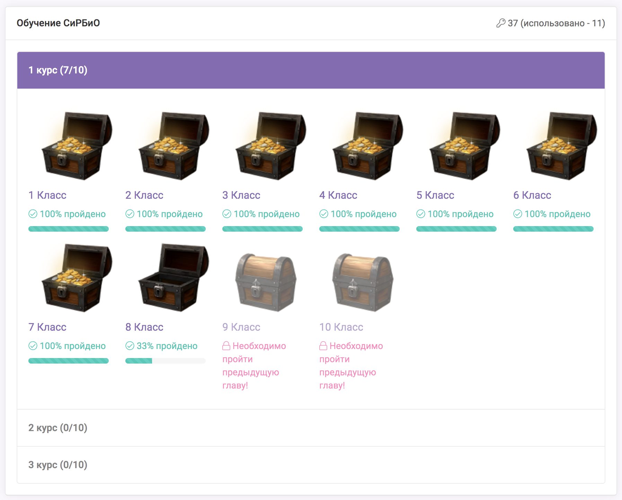Click the locked message under 10 Класс
622x500 pixels.
coord(351,366)
